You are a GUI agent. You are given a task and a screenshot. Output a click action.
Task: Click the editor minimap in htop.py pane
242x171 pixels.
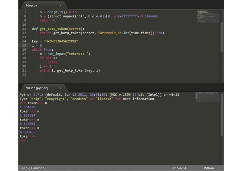coord(208,16)
